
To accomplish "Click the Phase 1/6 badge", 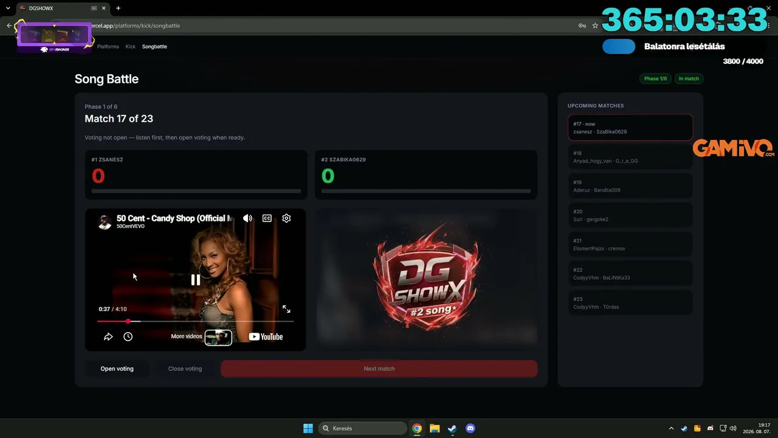I will click(655, 78).
